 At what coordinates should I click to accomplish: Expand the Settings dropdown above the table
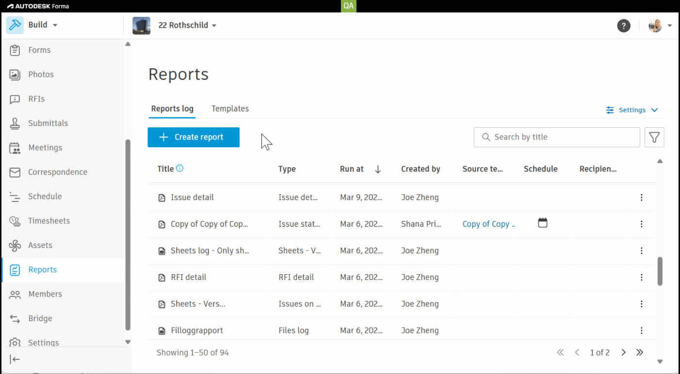pos(632,110)
